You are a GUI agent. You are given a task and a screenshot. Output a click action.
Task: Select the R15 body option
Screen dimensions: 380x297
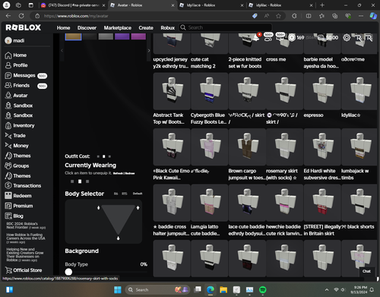tap(124, 194)
